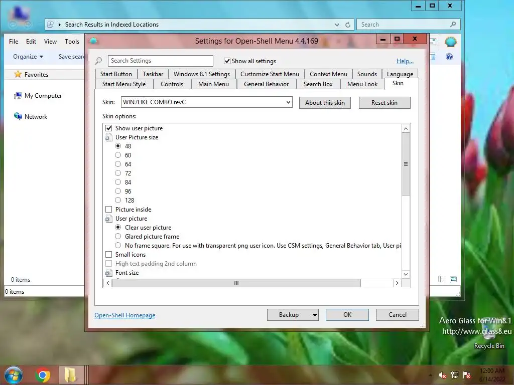Select user picture size 128
514x385 pixels.
pos(118,201)
